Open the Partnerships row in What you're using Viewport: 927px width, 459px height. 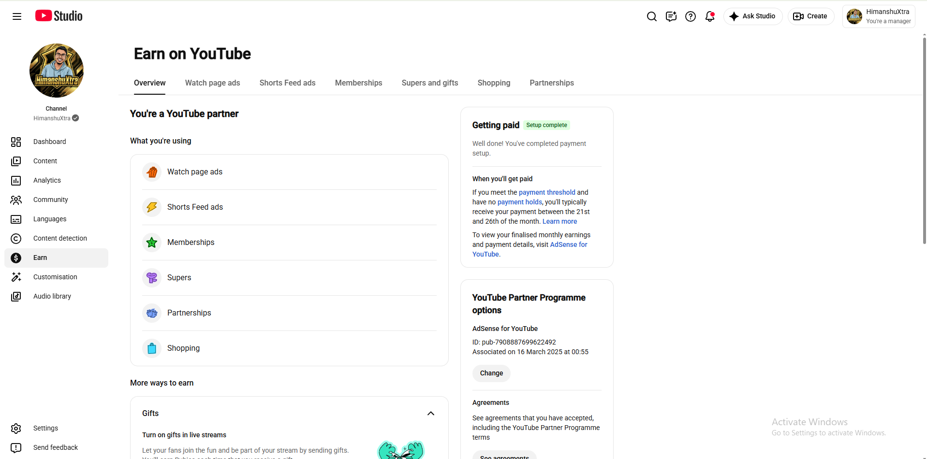point(289,313)
